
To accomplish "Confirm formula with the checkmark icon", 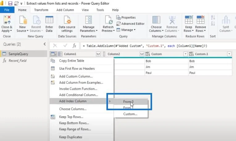I will click(x=65, y=45).
